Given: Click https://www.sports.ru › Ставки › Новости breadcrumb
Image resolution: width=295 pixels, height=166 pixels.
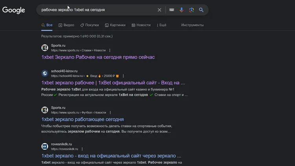Looking at the screenshot, I should 78,50.
